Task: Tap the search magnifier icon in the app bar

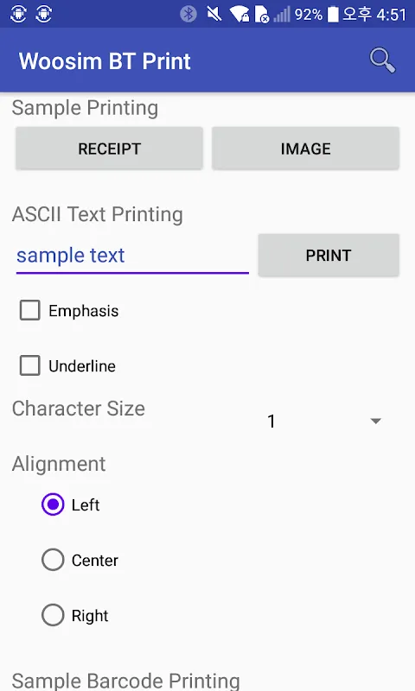Action: click(x=382, y=60)
